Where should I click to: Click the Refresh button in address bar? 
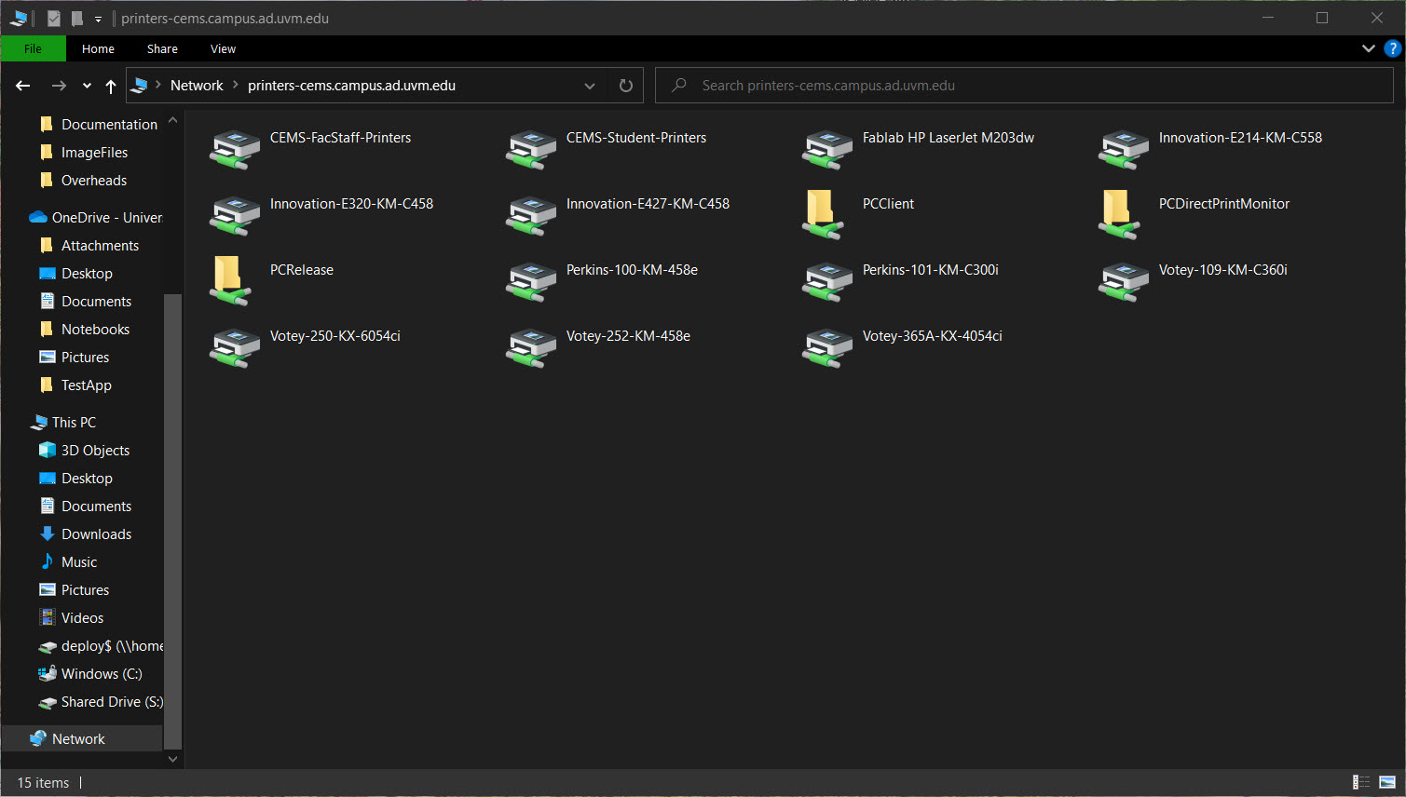pyautogui.click(x=626, y=86)
